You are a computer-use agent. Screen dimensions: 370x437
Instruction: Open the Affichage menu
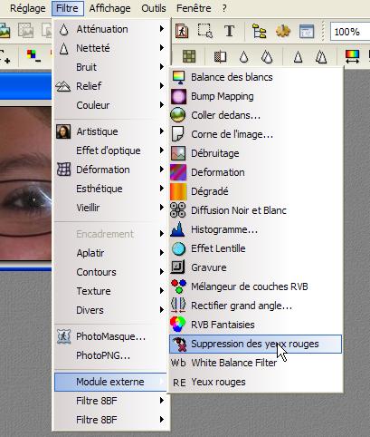[x=109, y=8]
